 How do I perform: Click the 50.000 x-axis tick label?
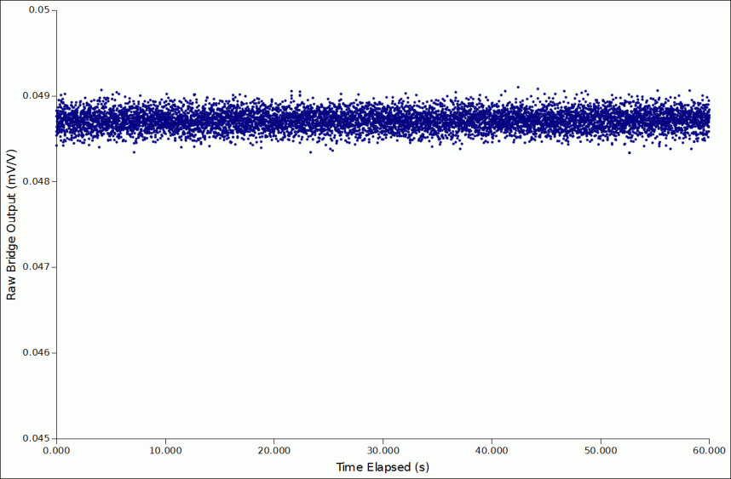[601, 451]
